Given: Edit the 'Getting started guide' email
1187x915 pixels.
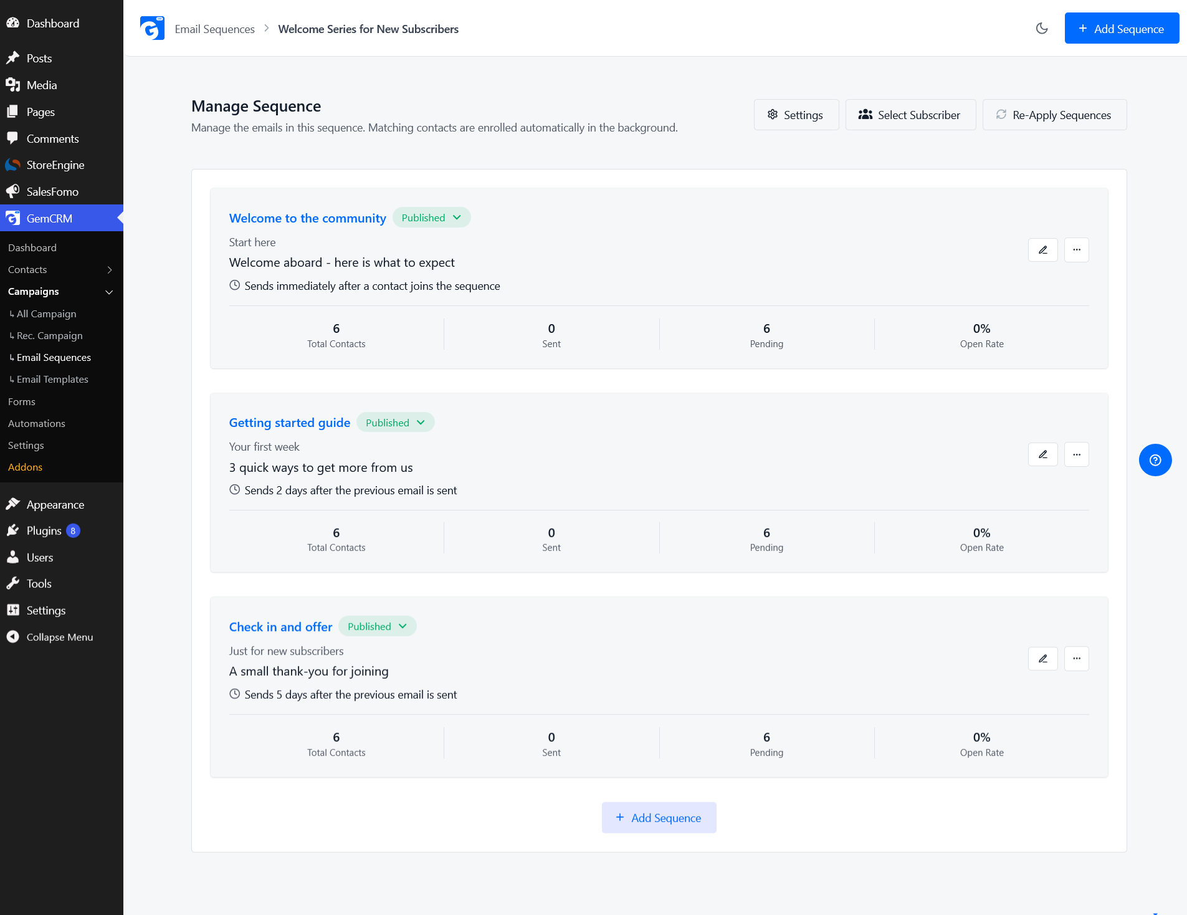Looking at the screenshot, I should (1043, 454).
